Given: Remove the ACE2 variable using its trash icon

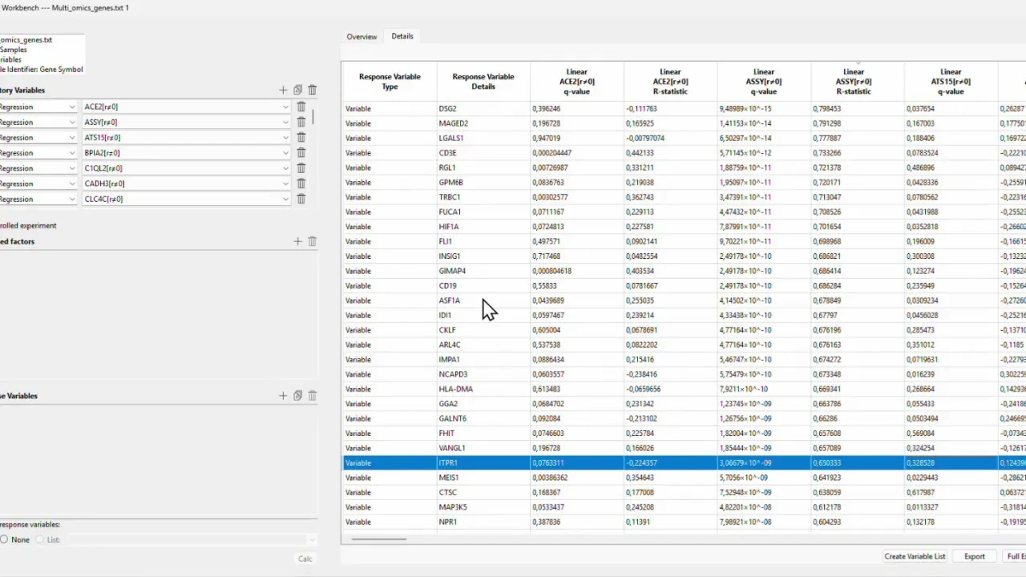Looking at the screenshot, I should tap(301, 107).
